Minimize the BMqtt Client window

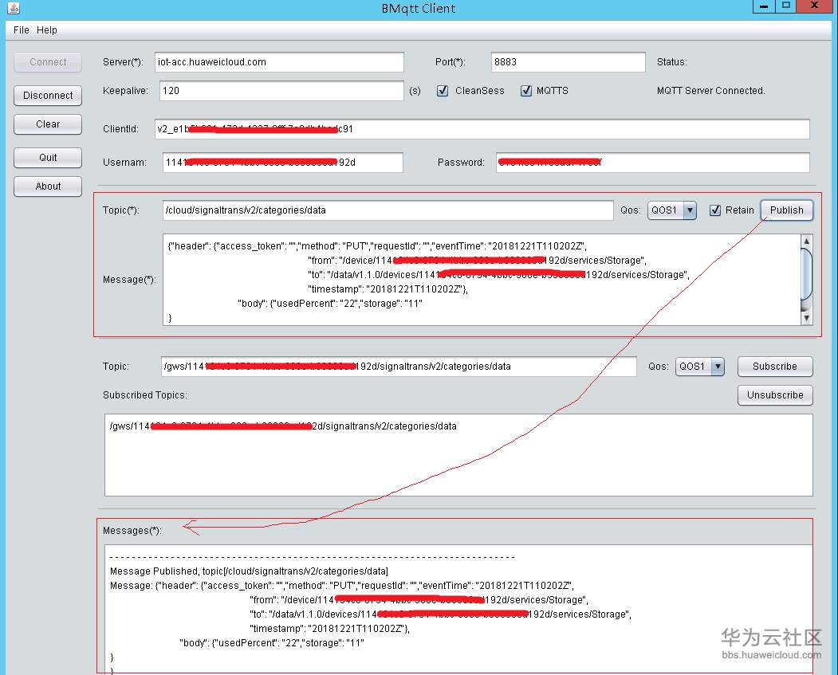764,6
